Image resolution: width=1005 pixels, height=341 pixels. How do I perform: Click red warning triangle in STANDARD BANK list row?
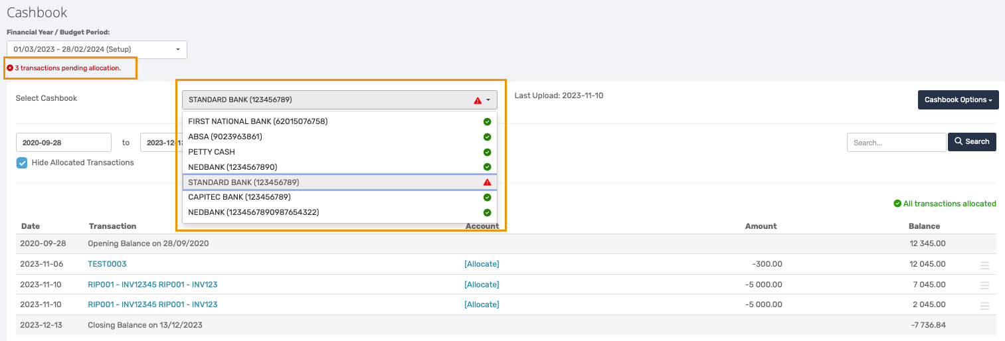[x=487, y=182]
